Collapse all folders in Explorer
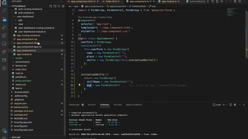This screenshot has width=248, height=139. [63, 6]
